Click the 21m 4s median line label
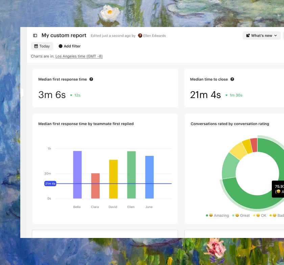The width and height of the screenshot is (284, 265). (50, 184)
